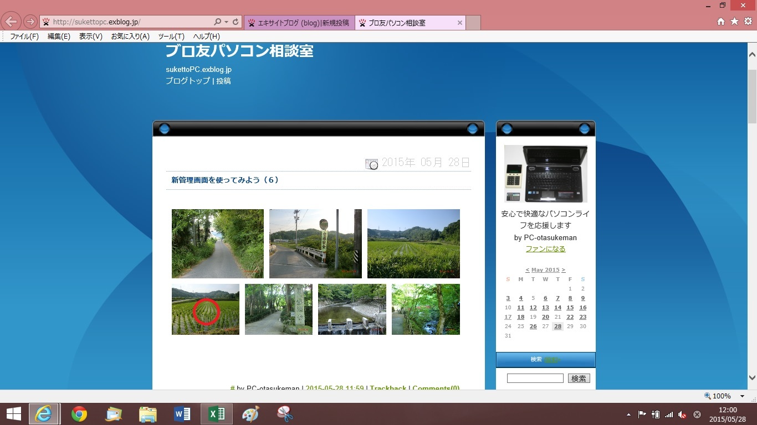Select calendar date 18
Image resolution: width=757 pixels, height=425 pixels.
pos(520,317)
